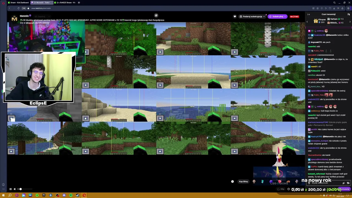
Task: Open the Podaruj subskrypcję gift button
Action: tap(252, 16)
